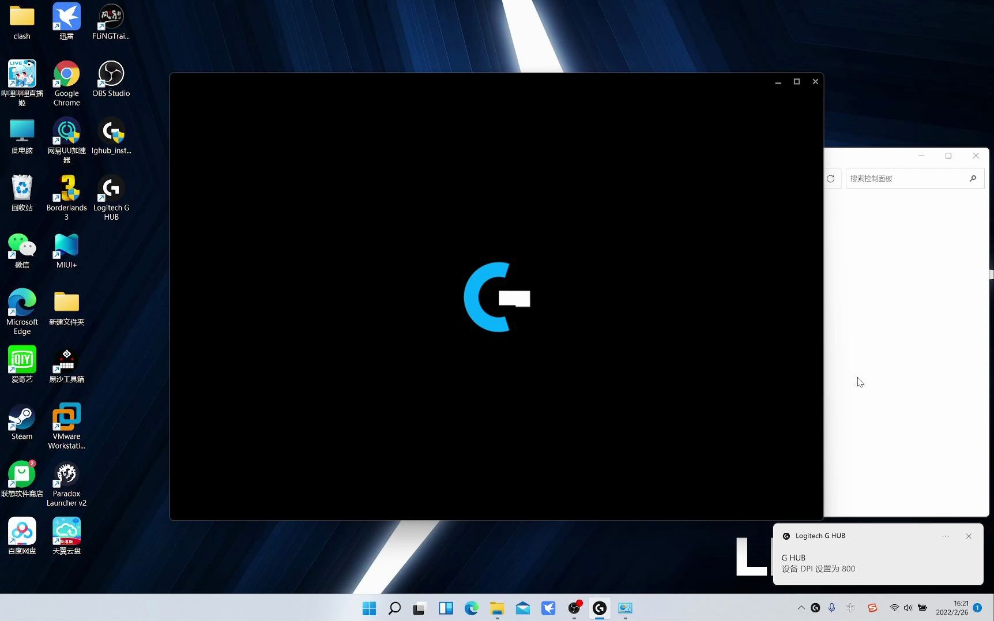This screenshot has height=621, width=994.
Task: Switch to Control Panel taskbar icon
Action: point(625,608)
